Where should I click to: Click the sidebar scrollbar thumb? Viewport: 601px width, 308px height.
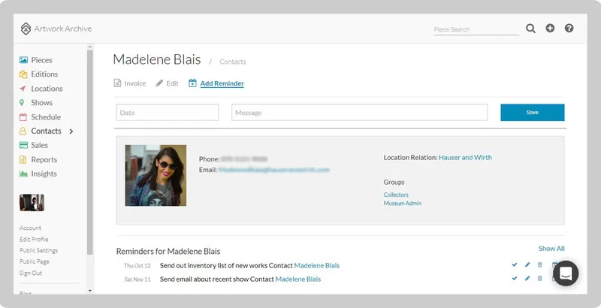90,152
